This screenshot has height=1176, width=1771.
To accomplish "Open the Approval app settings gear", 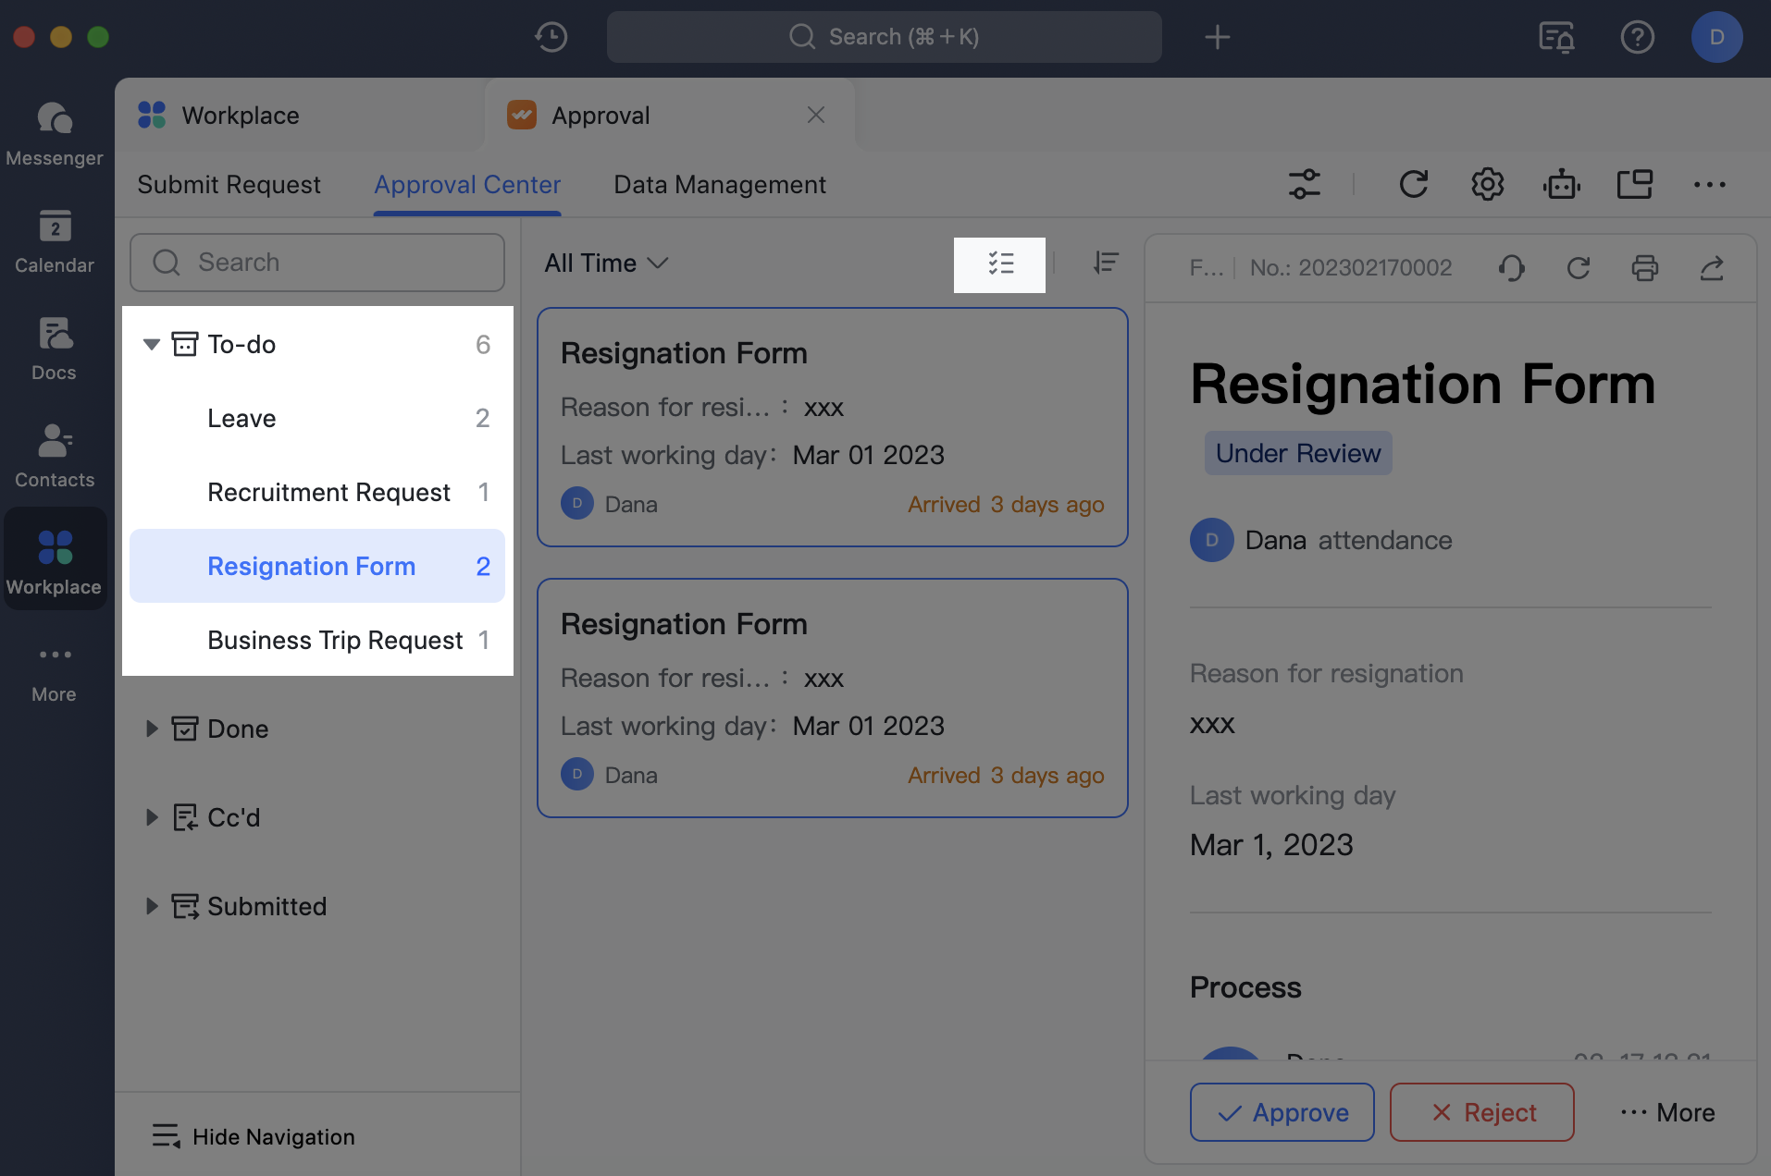I will click(x=1487, y=184).
